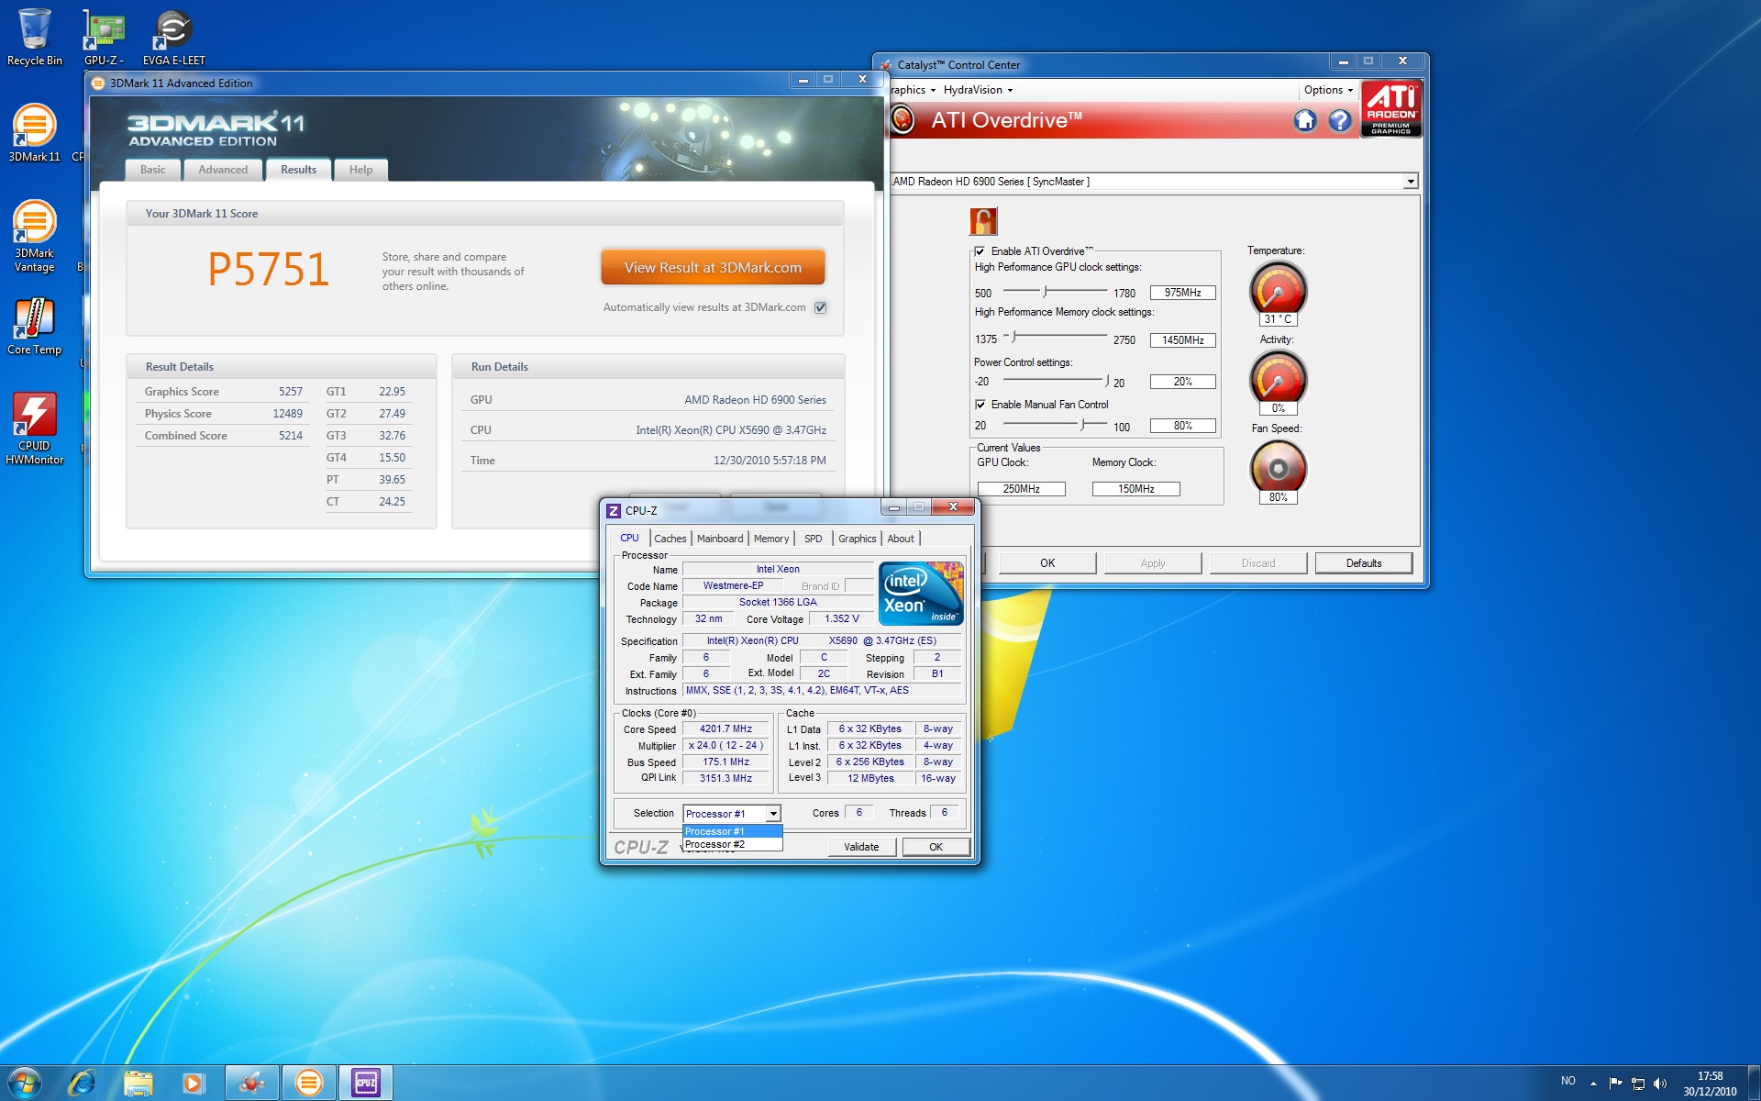Click the 975MHz GPU clock value field
1761x1101 pixels.
1182,293
